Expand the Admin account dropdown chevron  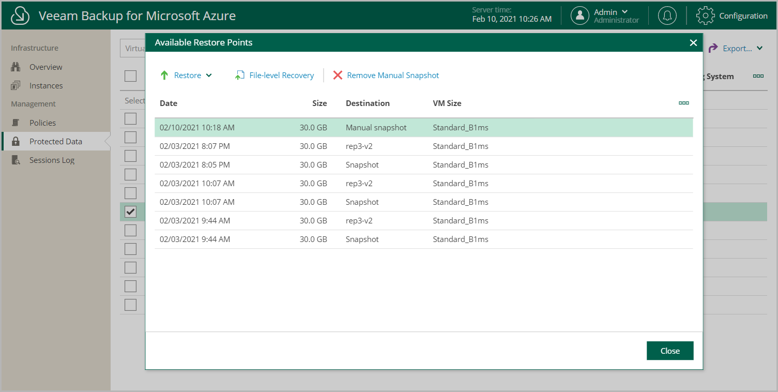click(625, 11)
